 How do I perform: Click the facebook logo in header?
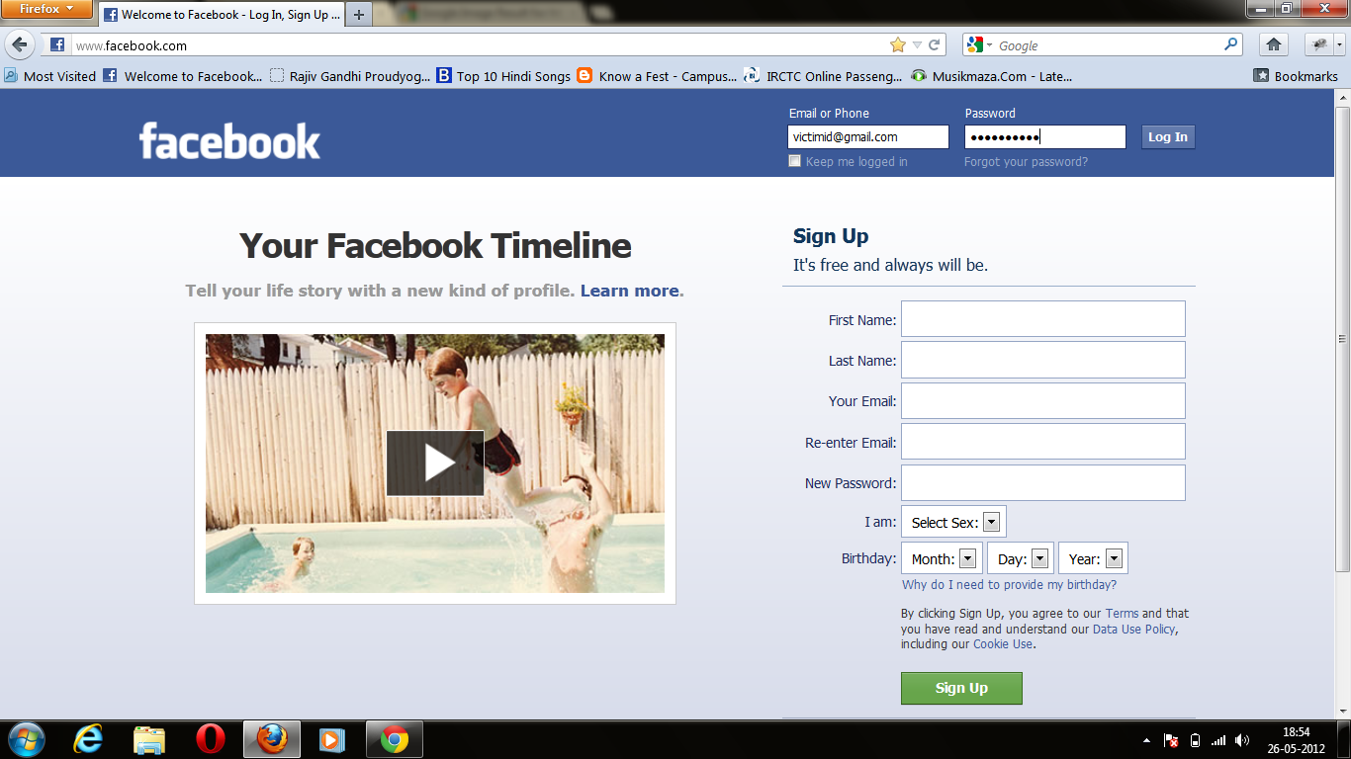click(229, 140)
